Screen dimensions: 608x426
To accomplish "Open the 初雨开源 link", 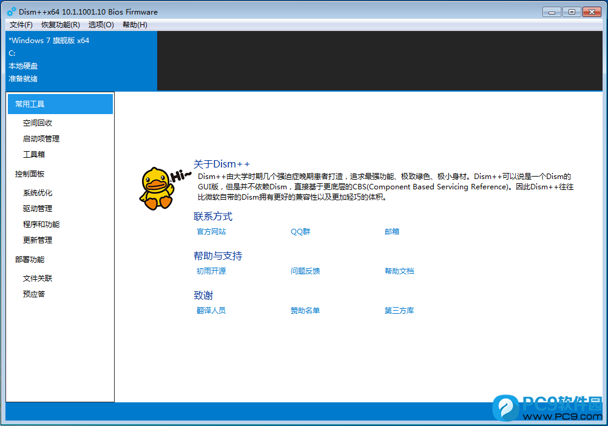I will (x=211, y=271).
